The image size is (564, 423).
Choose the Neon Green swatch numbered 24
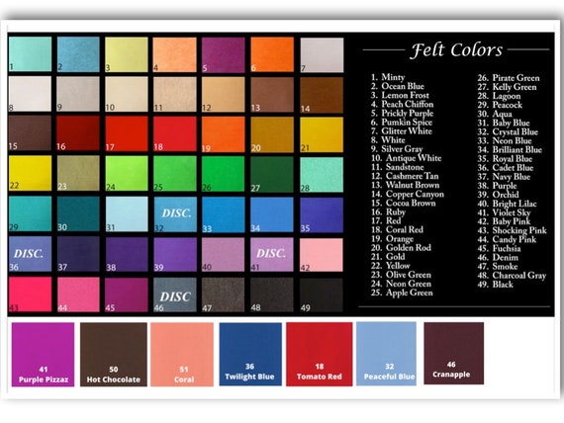coord(127,173)
